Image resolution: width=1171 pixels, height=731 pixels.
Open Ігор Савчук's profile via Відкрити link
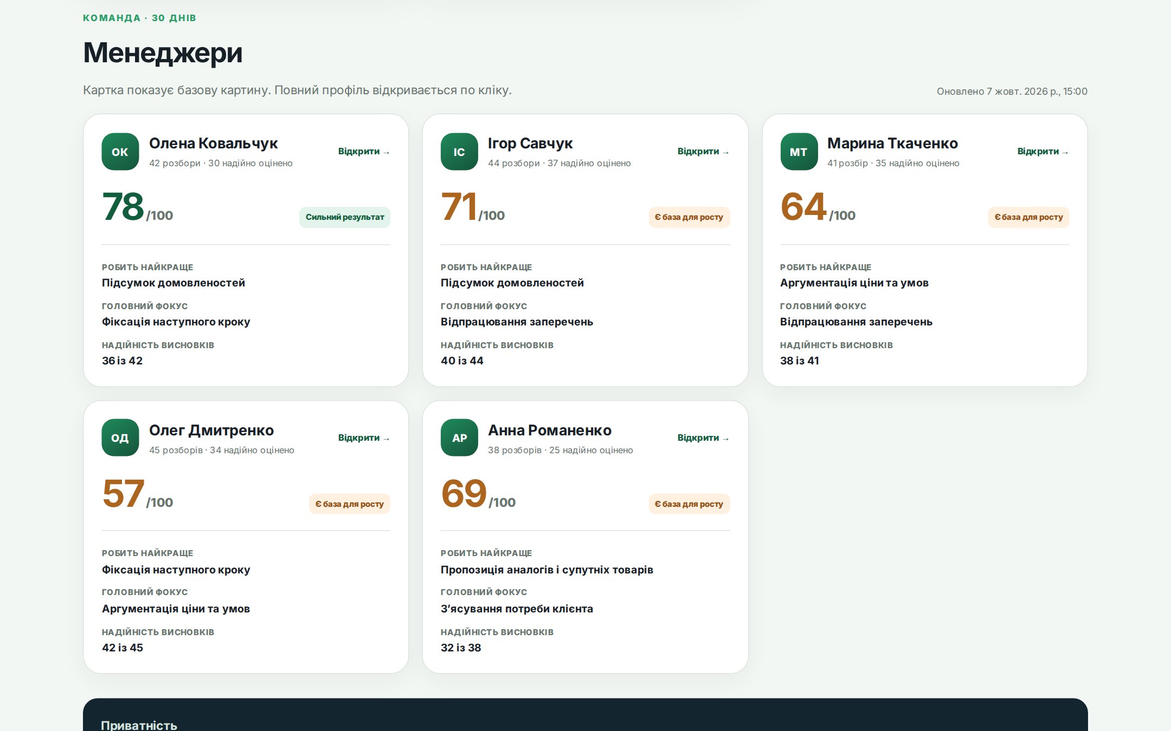coord(703,152)
